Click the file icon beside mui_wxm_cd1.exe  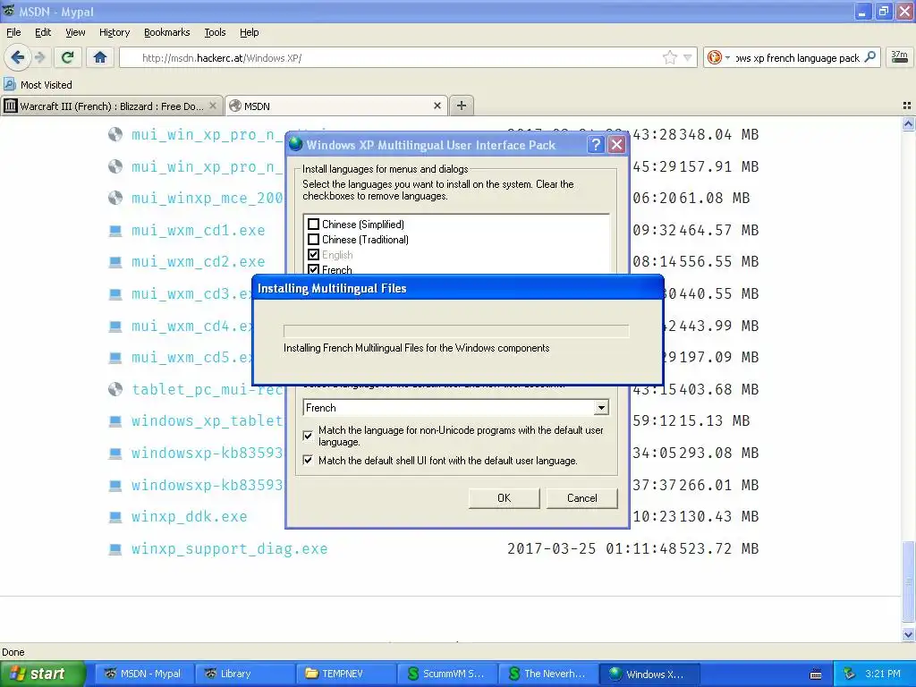point(115,230)
